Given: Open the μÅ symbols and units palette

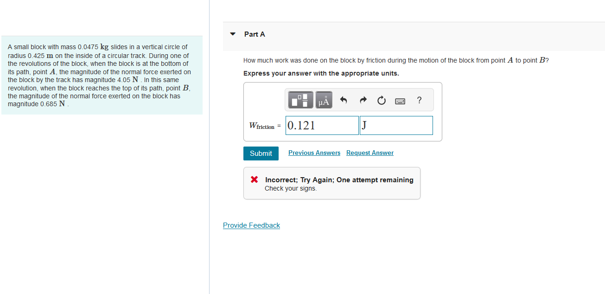Looking at the screenshot, I should [x=324, y=100].
